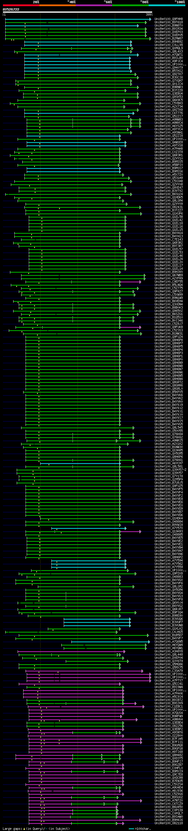
Task: Open hit UniRef100_B9T618
Action: (x=169, y=22)
